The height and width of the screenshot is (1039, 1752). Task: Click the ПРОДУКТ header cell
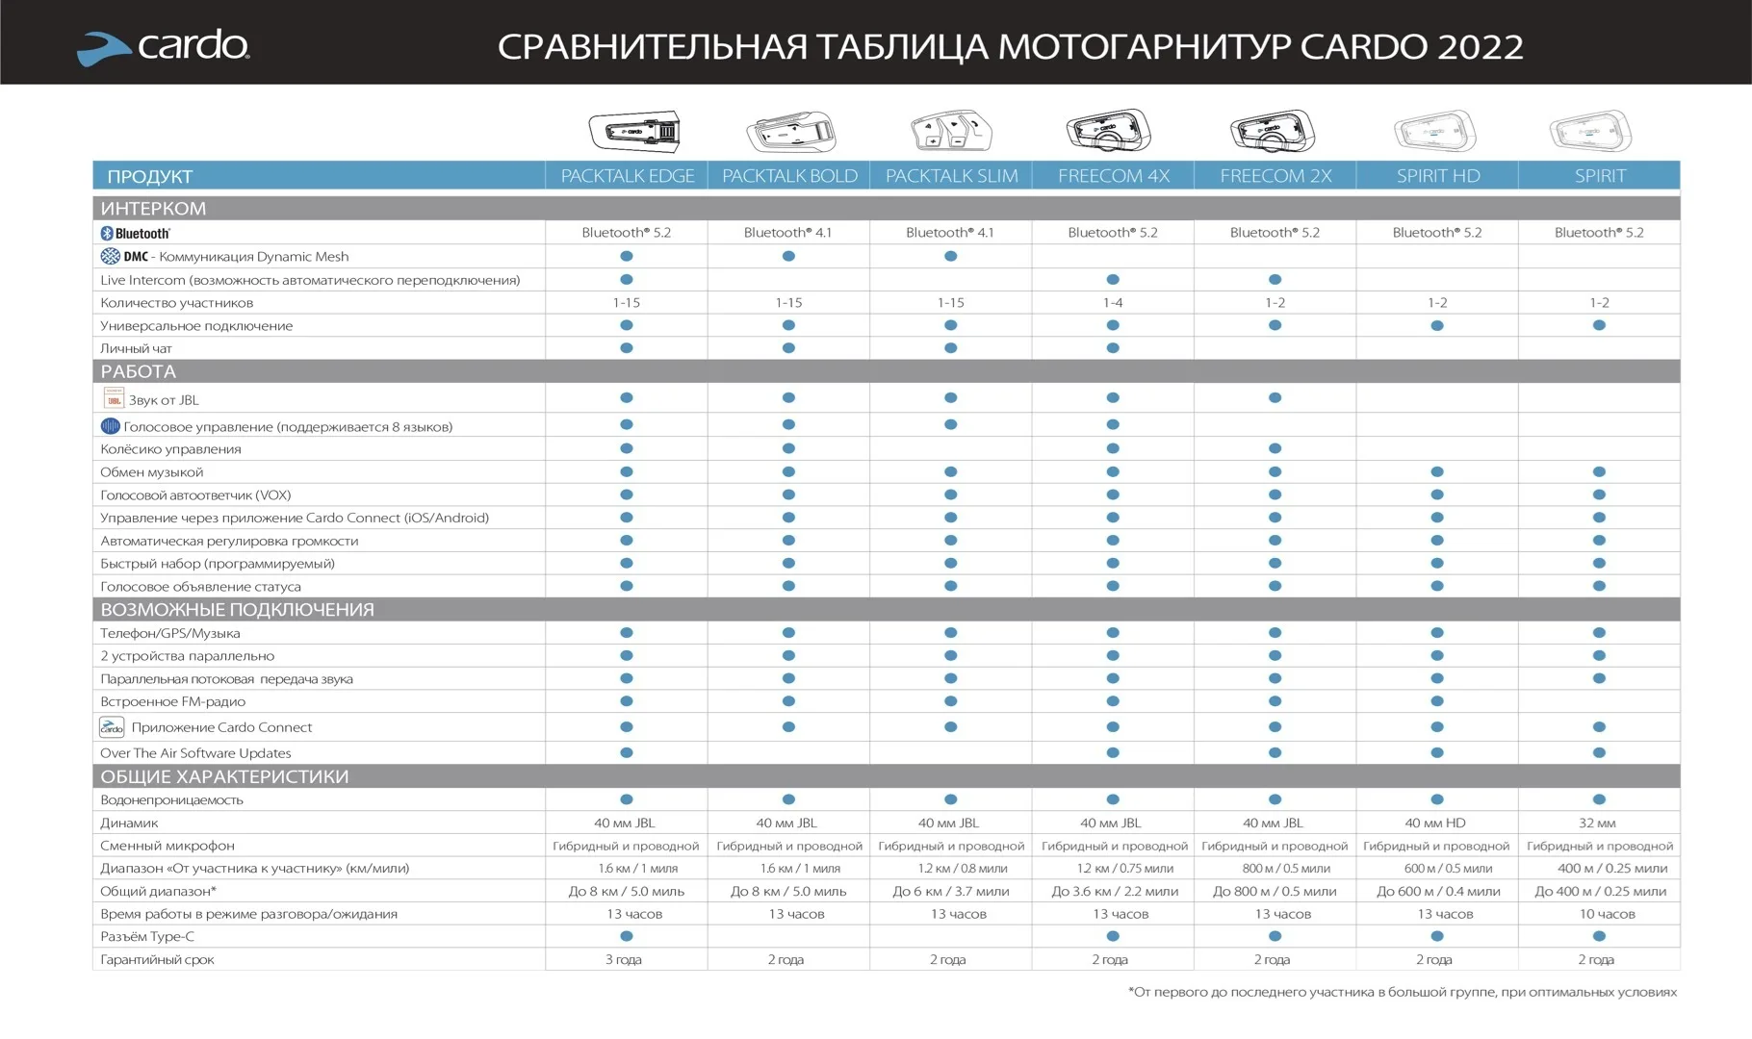[x=320, y=176]
